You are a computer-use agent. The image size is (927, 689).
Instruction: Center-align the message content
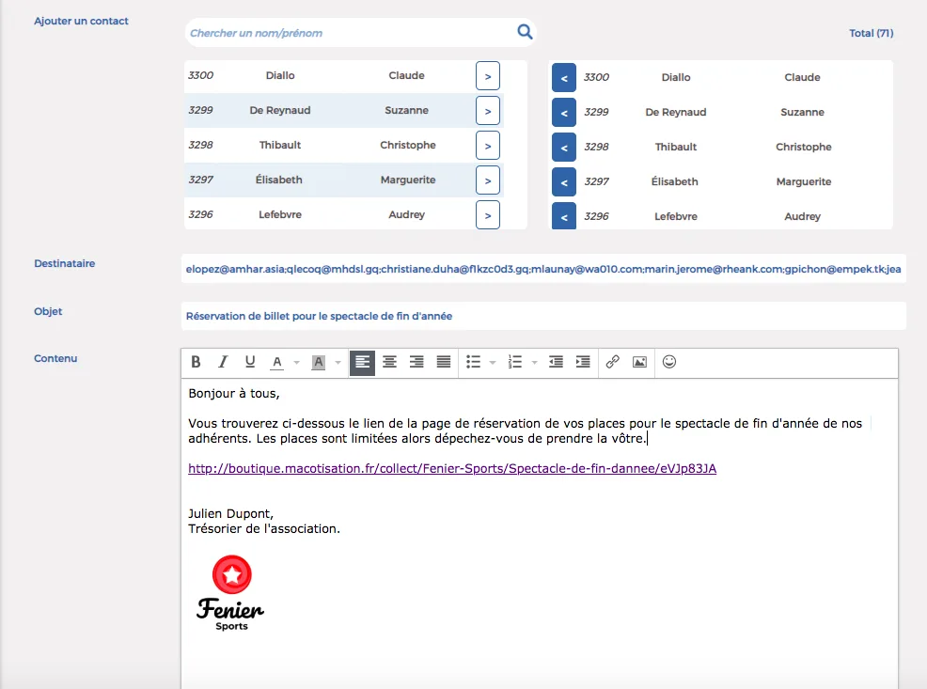click(x=389, y=362)
